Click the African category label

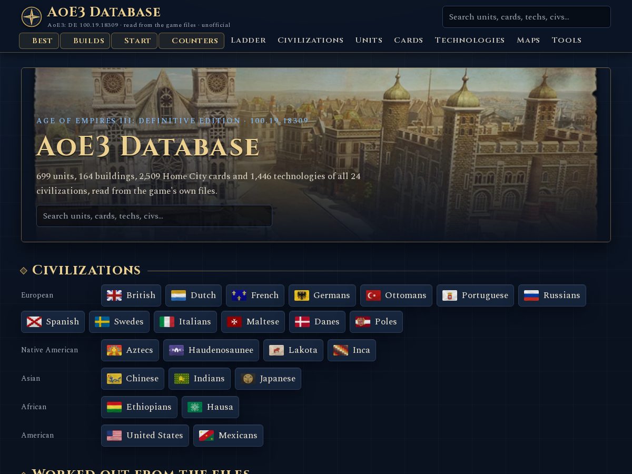(34, 407)
